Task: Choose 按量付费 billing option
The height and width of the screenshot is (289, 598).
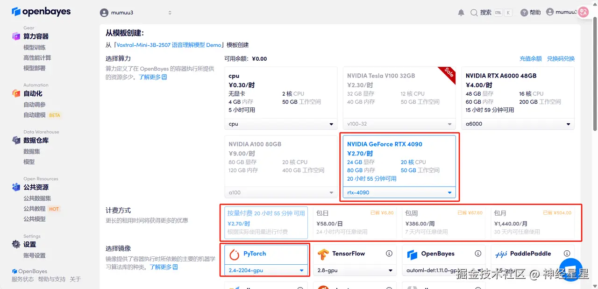Action: point(266,223)
